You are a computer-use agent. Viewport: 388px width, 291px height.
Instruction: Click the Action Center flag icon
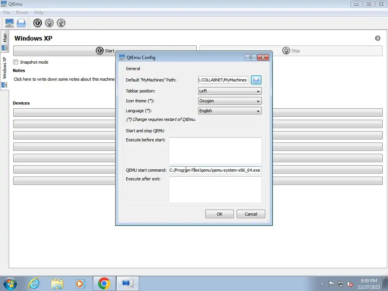[x=331, y=284]
